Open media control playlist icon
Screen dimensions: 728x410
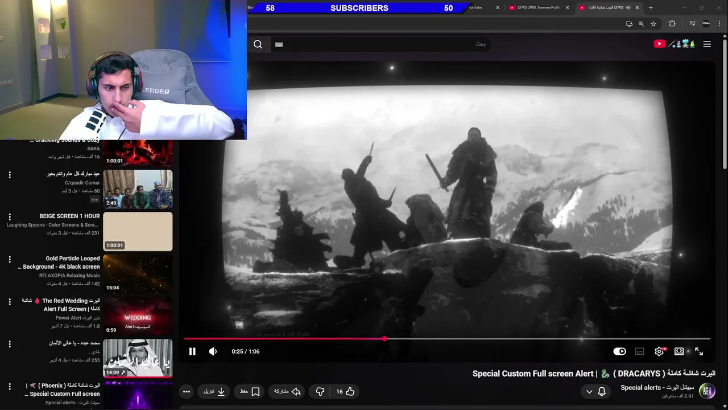692,24
